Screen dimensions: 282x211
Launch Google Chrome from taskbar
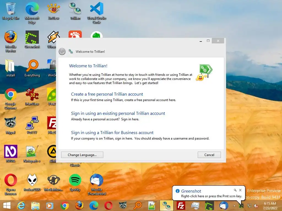(x=64, y=206)
